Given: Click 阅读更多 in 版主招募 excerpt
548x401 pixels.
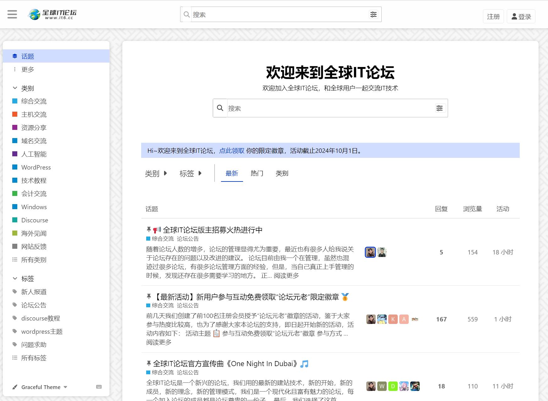Looking at the screenshot, I should pos(286,276).
